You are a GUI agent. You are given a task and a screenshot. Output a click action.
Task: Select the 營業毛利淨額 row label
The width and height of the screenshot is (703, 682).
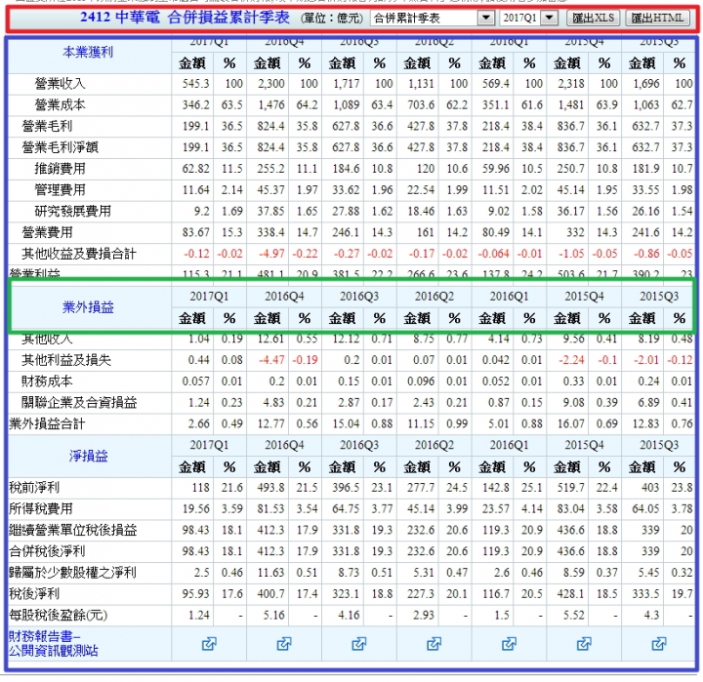tap(61, 147)
